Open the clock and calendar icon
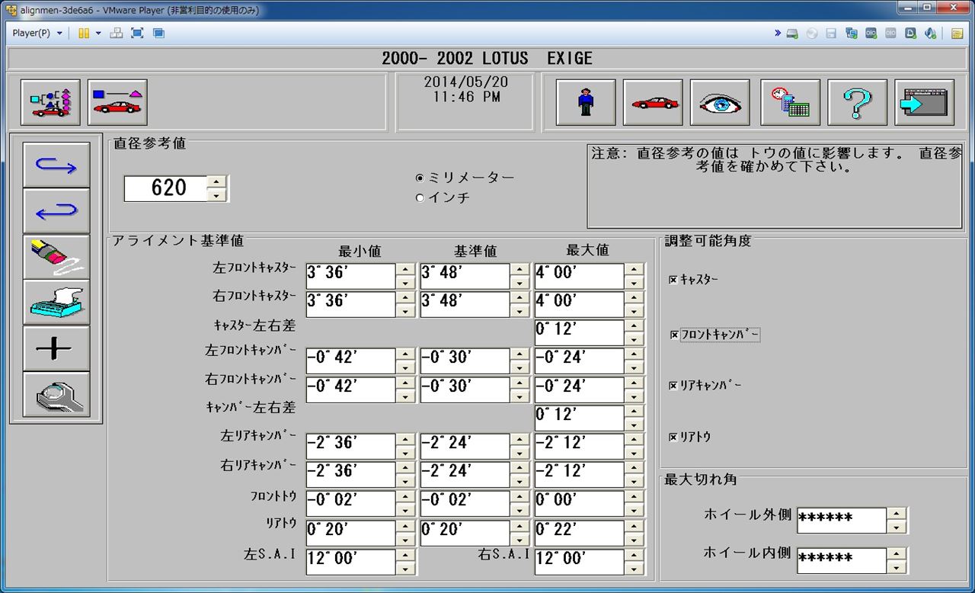 click(x=790, y=102)
